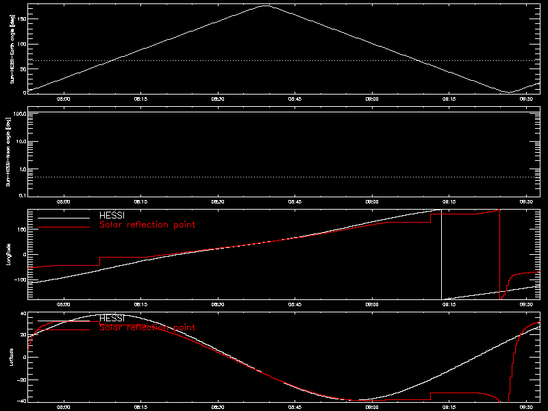Image resolution: width=548 pixels, height=411 pixels.
Task: Click the HESSI legend label in Longitude plot
Action: coord(112,215)
